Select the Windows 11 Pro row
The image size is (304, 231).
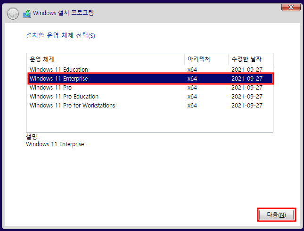(x=150, y=88)
